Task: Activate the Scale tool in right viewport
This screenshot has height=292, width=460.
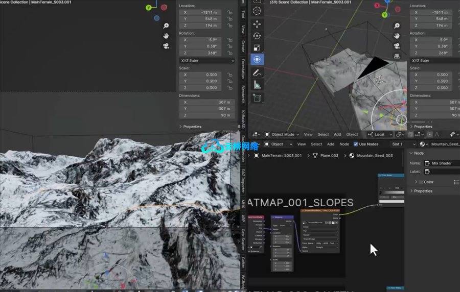Action: (257, 47)
